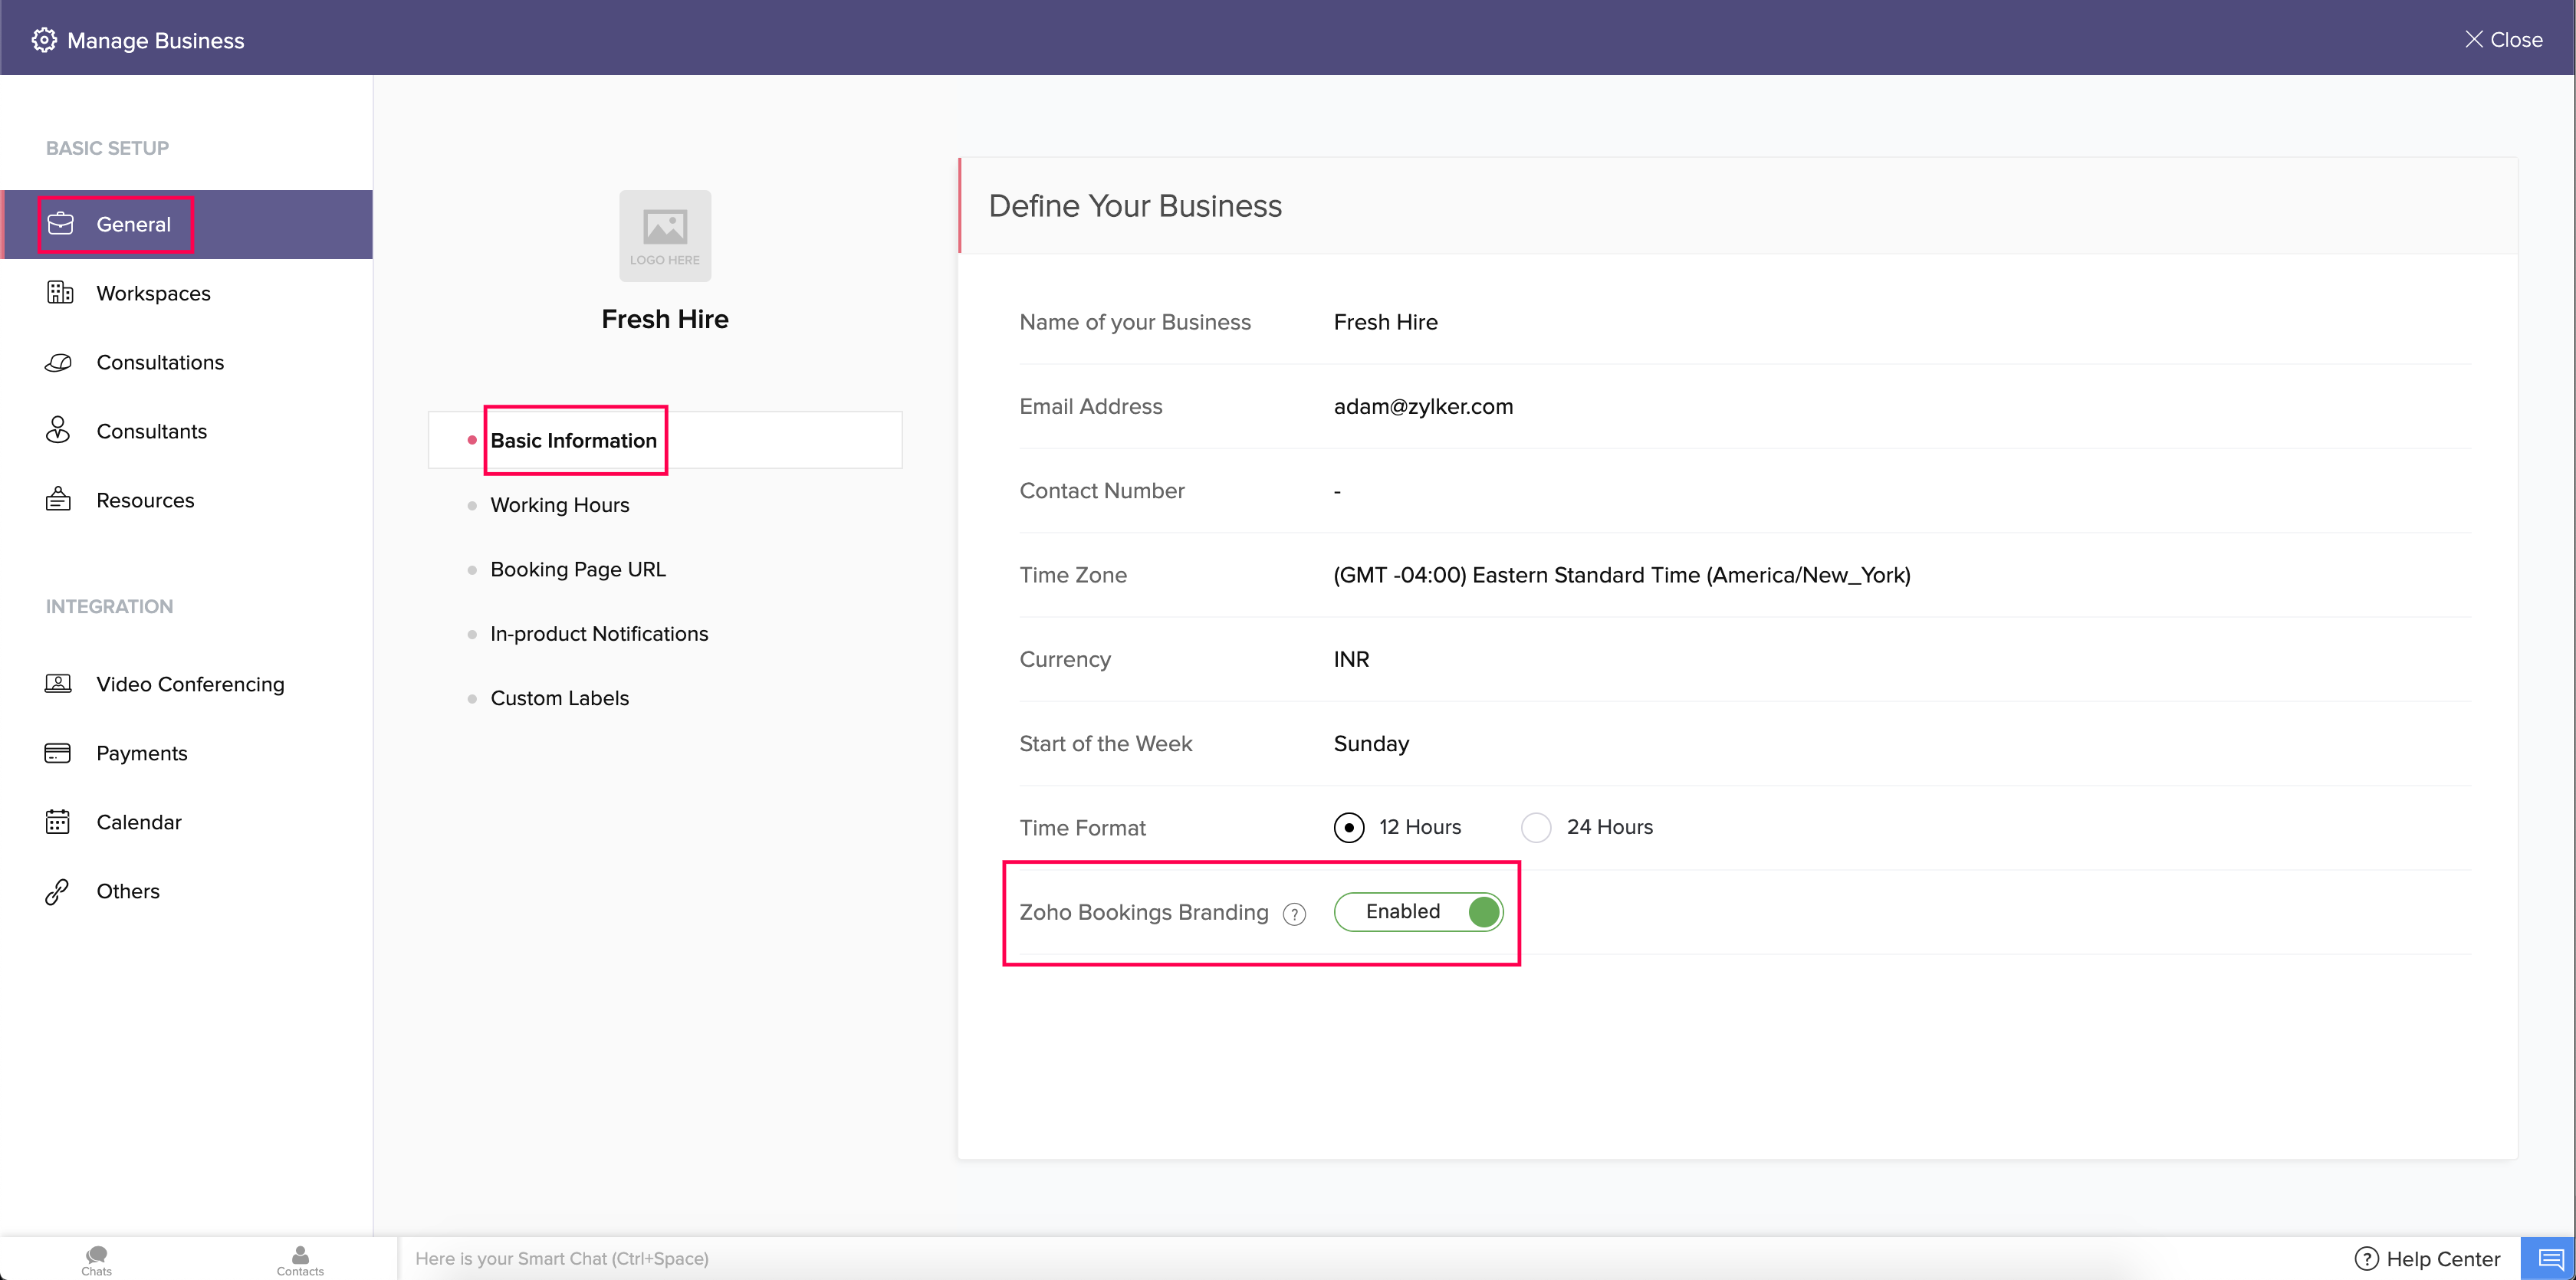Click the Others link icon
The width and height of the screenshot is (2576, 1280).
click(x=57, y=891)
